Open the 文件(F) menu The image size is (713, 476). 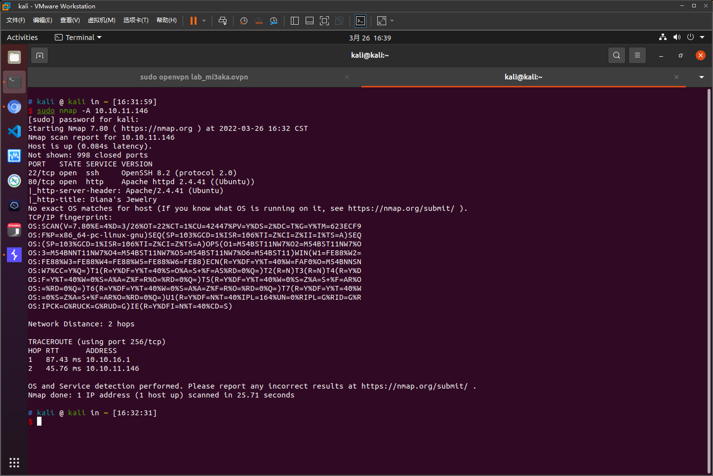click(16, 20)
